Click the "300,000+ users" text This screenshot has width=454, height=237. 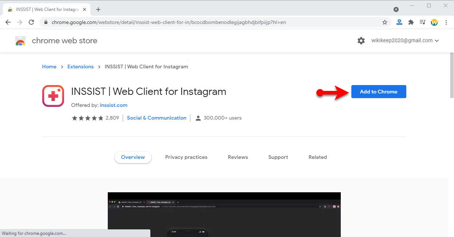pyautogui.click(x=222, y=118)
